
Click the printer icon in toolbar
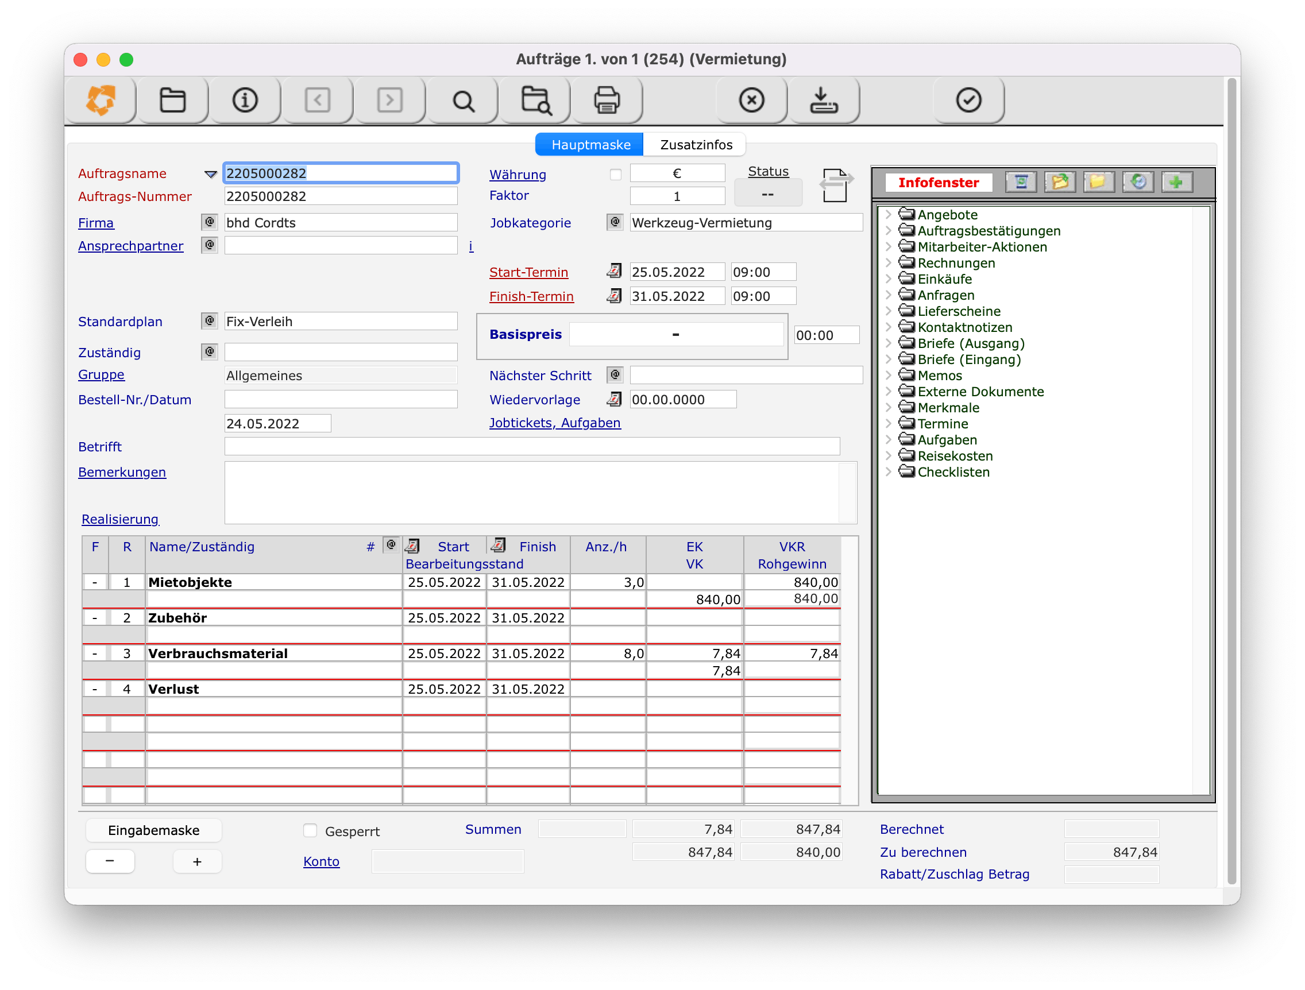(x=606, y=100)
